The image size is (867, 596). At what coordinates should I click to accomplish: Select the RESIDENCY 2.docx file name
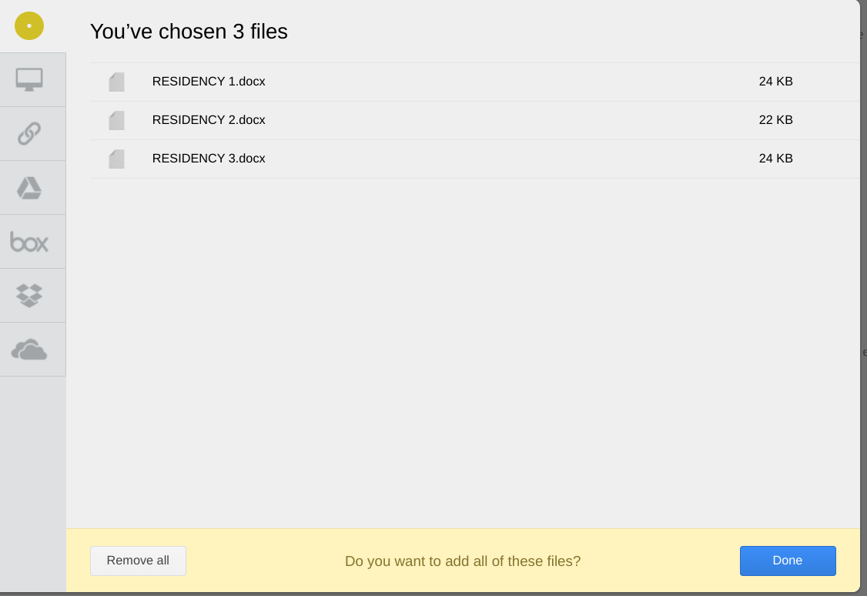click(209, 120)
